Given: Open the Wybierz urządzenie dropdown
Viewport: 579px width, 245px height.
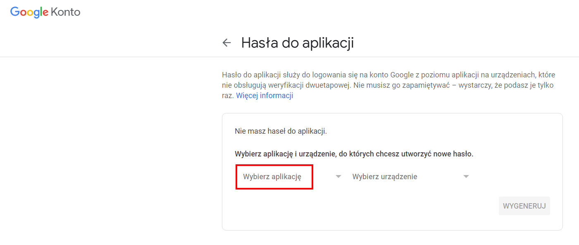Looking at the screenshot, I should point(411,177).
